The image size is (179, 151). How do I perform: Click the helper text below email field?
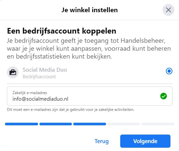[x=71, y=110]
